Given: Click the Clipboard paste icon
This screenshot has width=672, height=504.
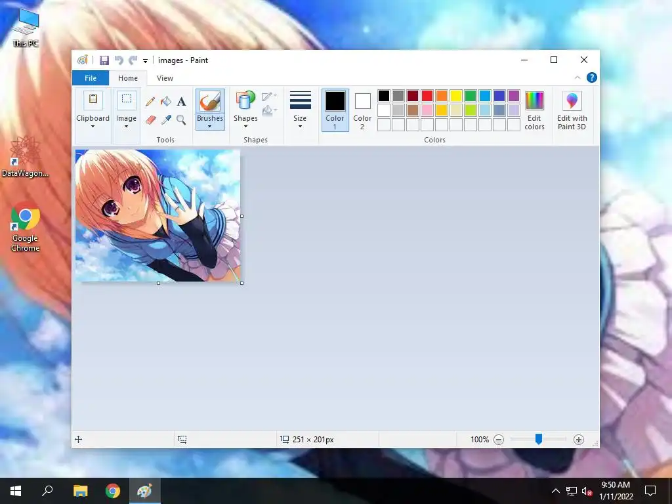Looking at the screenshot, I should point(93,100).
